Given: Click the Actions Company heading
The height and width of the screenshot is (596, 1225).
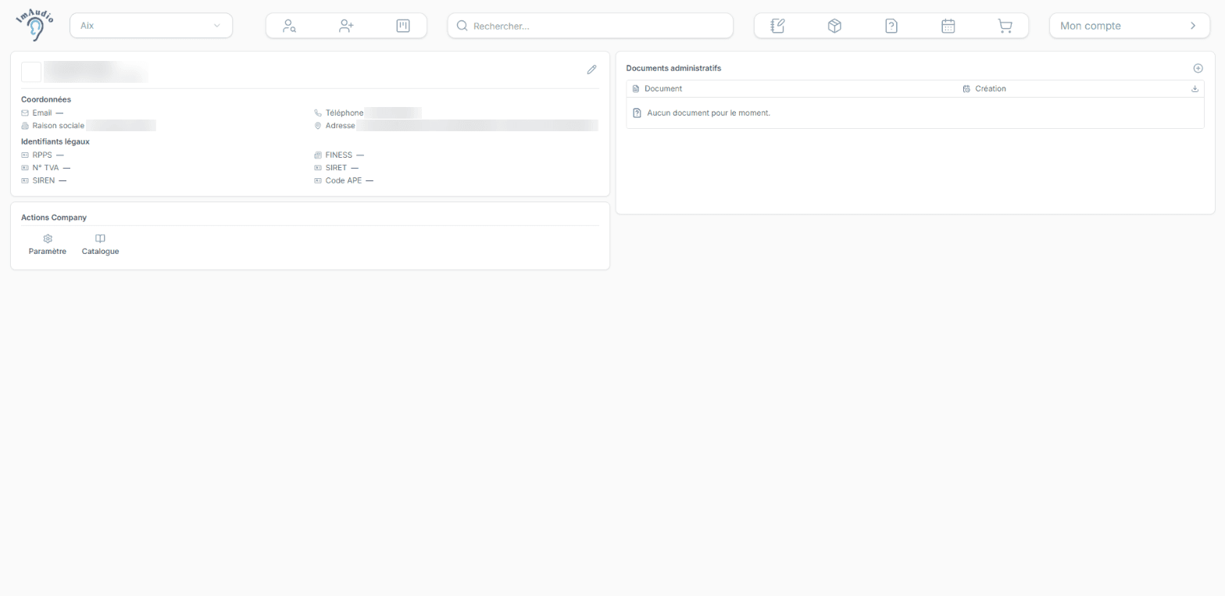Looking at the screenshot, I should (x=54, y=217).
